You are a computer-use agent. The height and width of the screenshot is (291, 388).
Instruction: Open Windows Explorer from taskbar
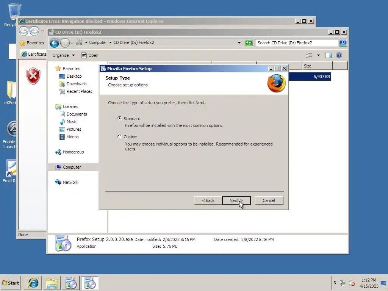(x=52, y=283)
